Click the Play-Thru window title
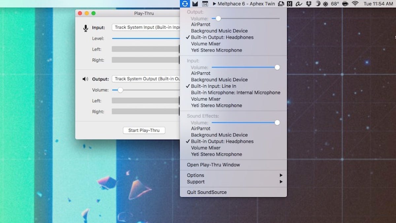The height and width of the screenshot is (223, 396). [x=144, y=14]
